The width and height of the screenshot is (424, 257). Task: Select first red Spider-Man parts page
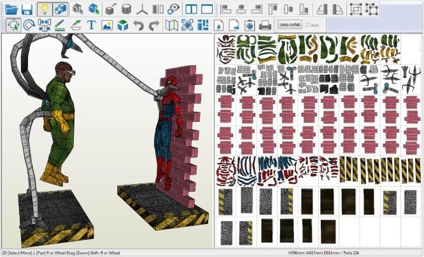[227, 171]
